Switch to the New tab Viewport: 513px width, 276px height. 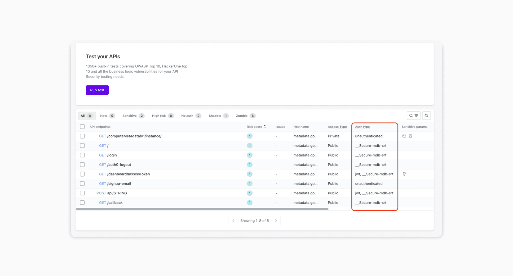coord(107,116)
